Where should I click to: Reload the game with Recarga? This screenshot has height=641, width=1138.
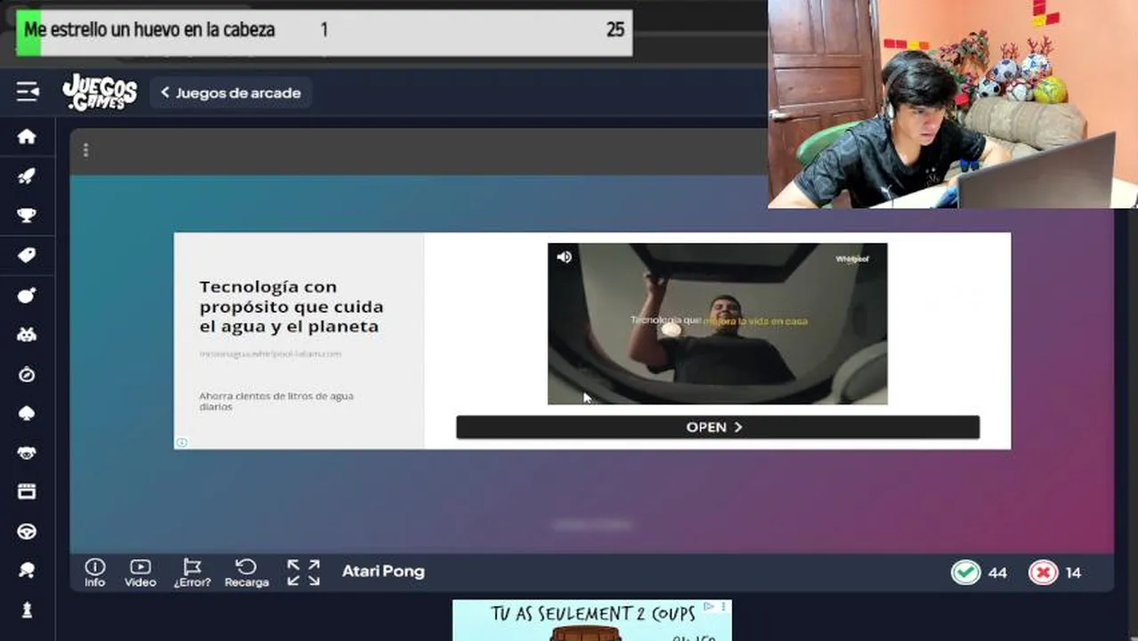[x=247, y=572]
